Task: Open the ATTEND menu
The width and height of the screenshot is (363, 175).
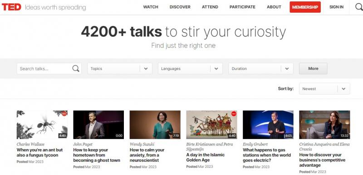Action: (x=210, y=7)
